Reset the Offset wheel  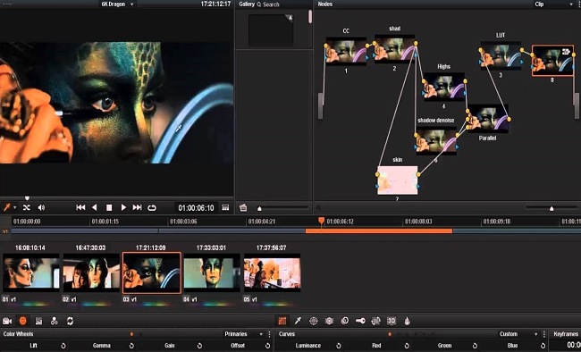(x=267, y=346)
